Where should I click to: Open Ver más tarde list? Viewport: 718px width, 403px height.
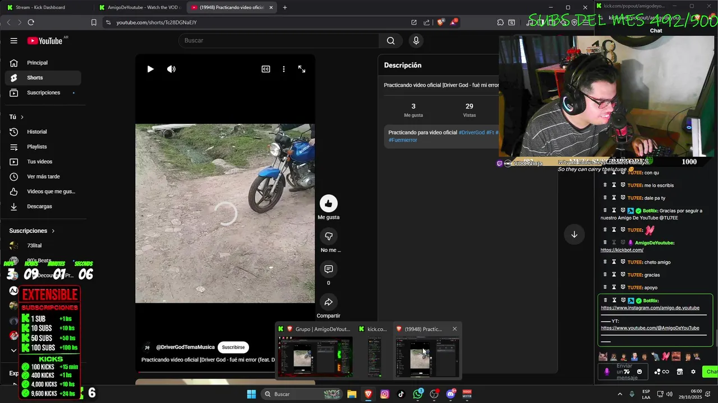click(x=43, y=176)
